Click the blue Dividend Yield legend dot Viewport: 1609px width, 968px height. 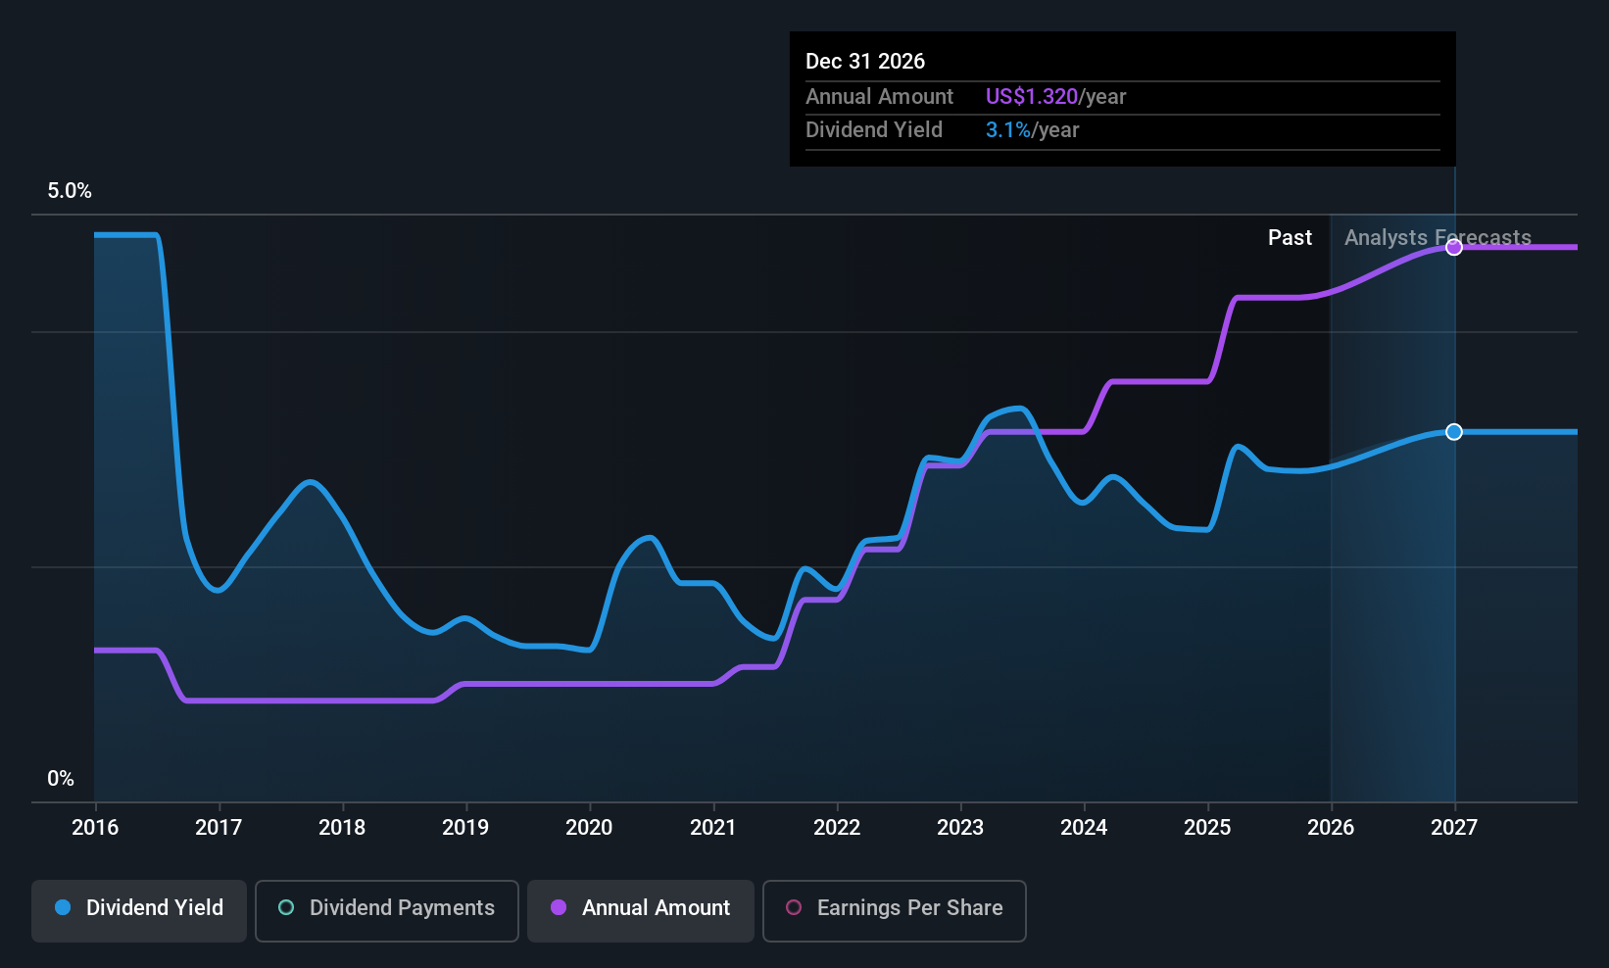(x=63, y=907)
